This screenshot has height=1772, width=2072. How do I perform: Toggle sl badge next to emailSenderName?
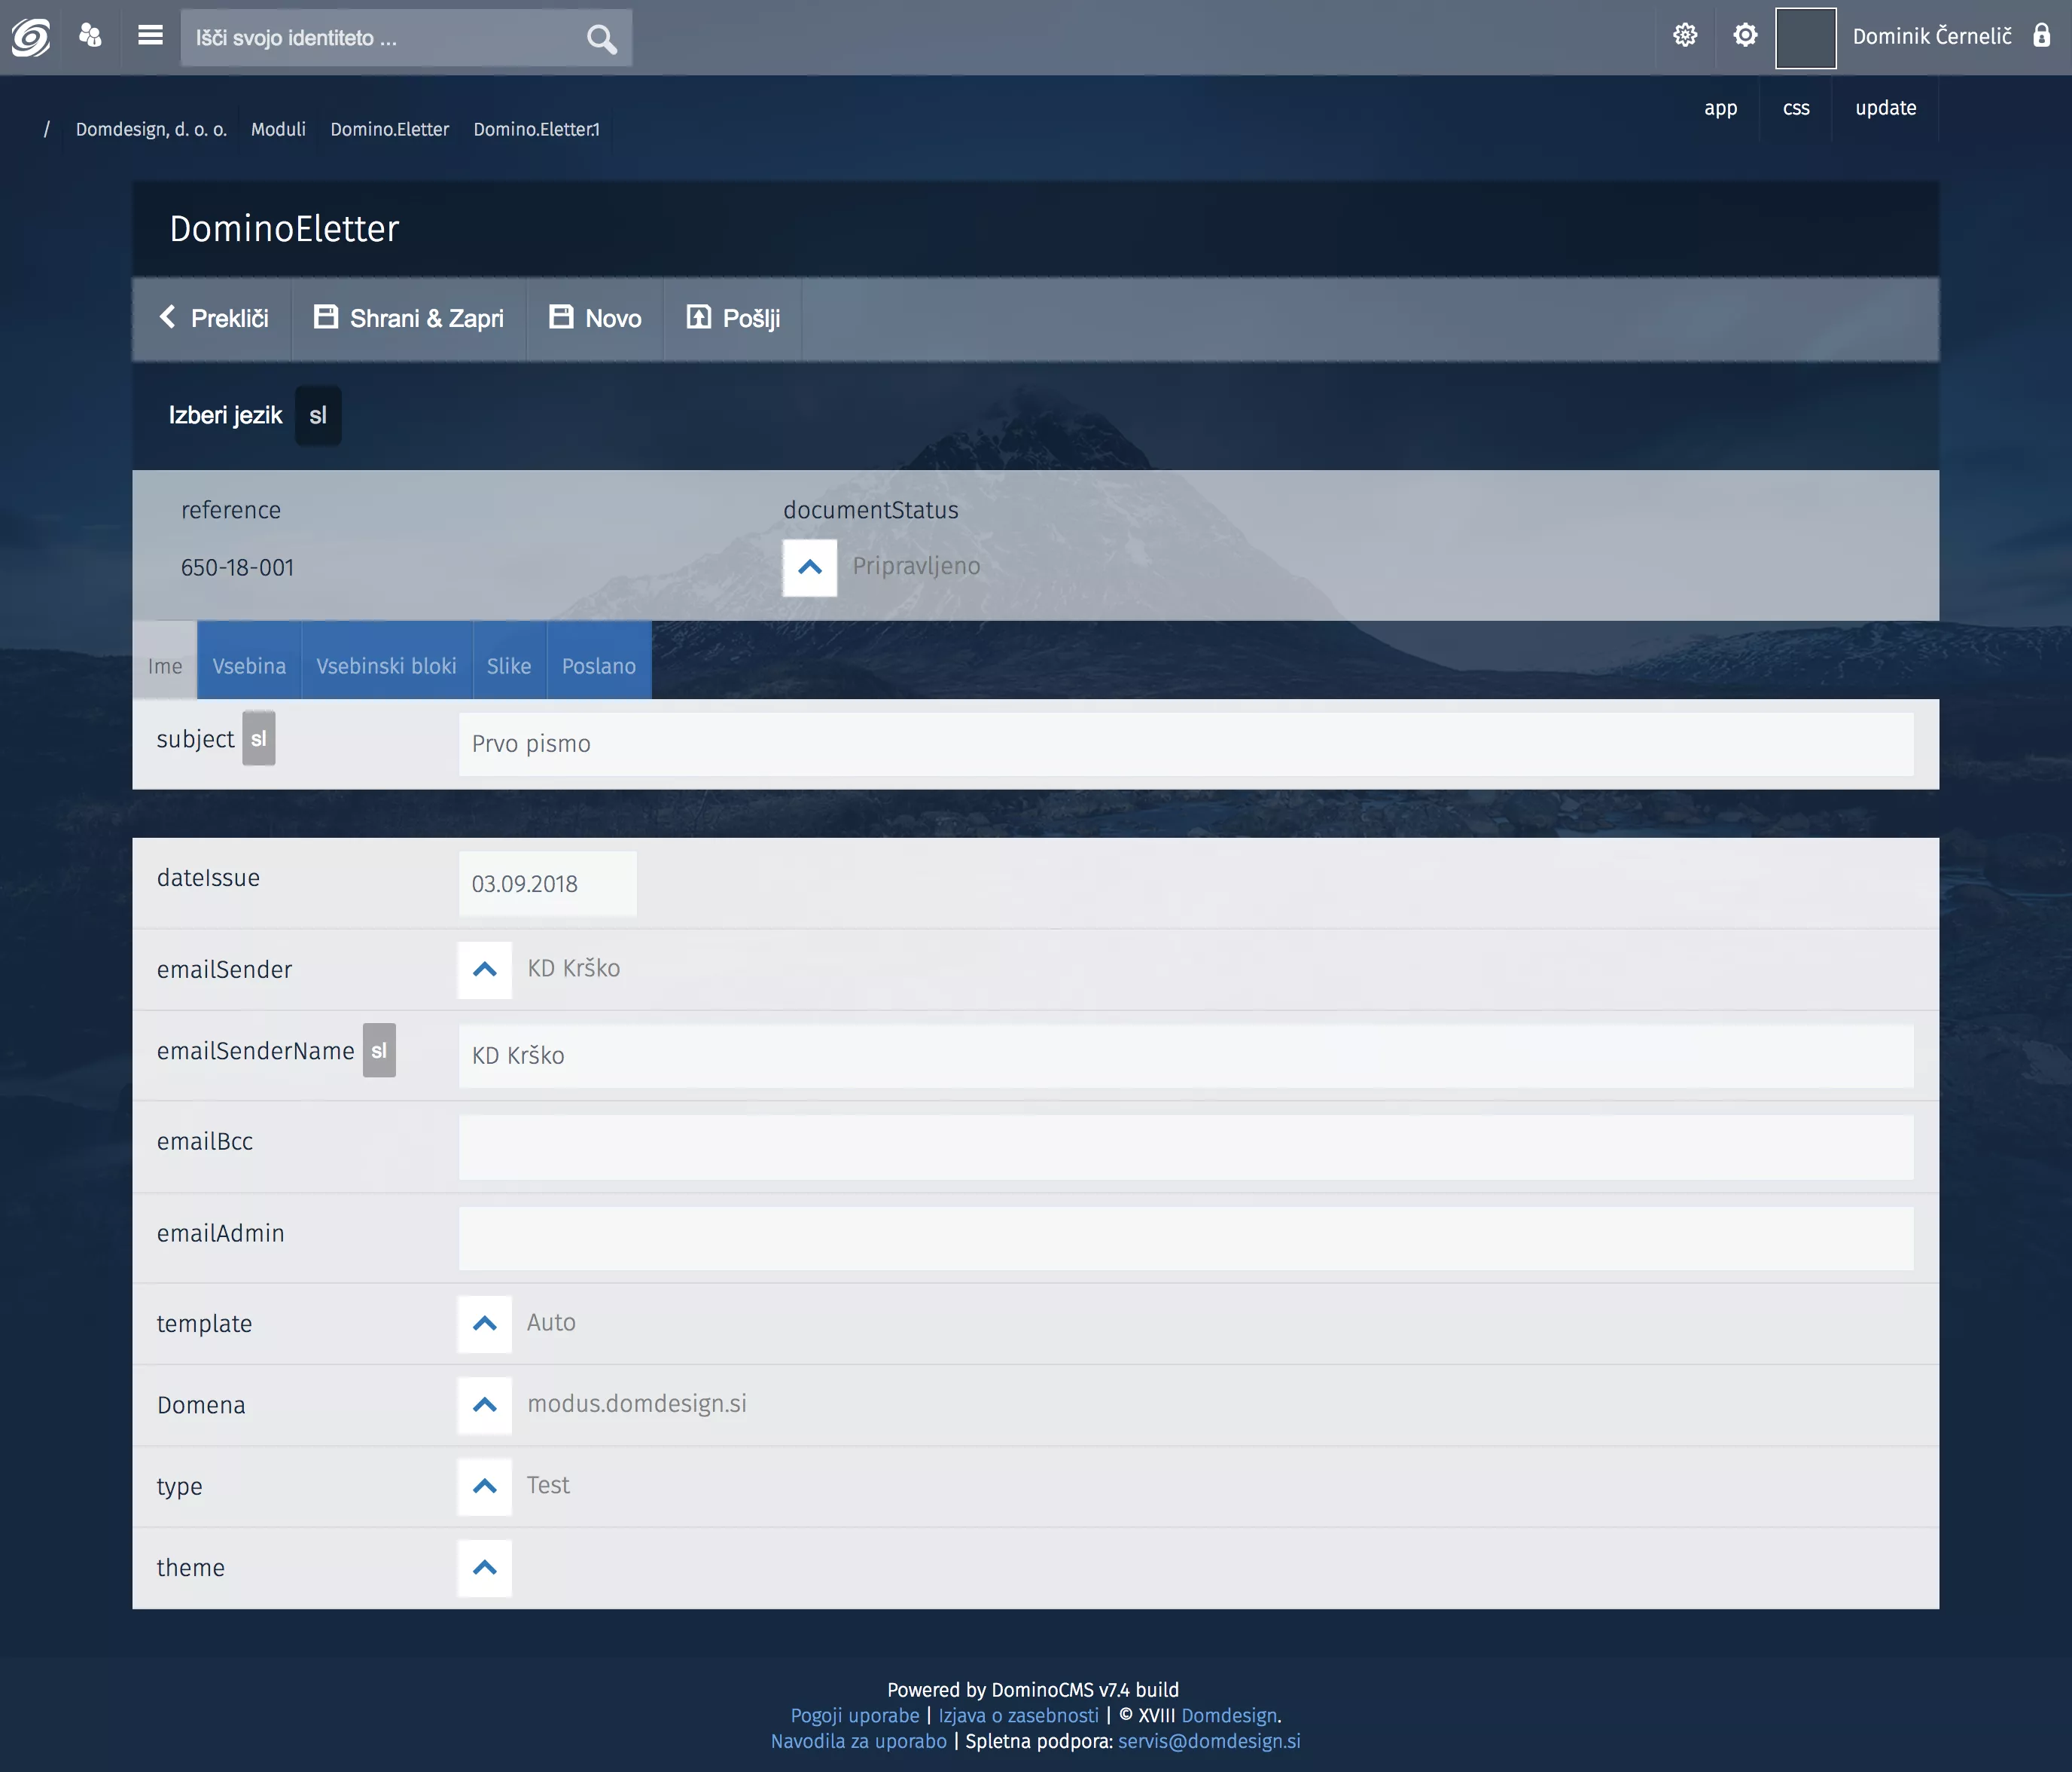[x=378, y=1050]
